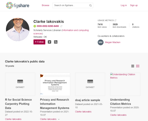The width and height of the screenshot is (148, 121).
Task: Click the search magnifier icon
Action: click(90, 5)
